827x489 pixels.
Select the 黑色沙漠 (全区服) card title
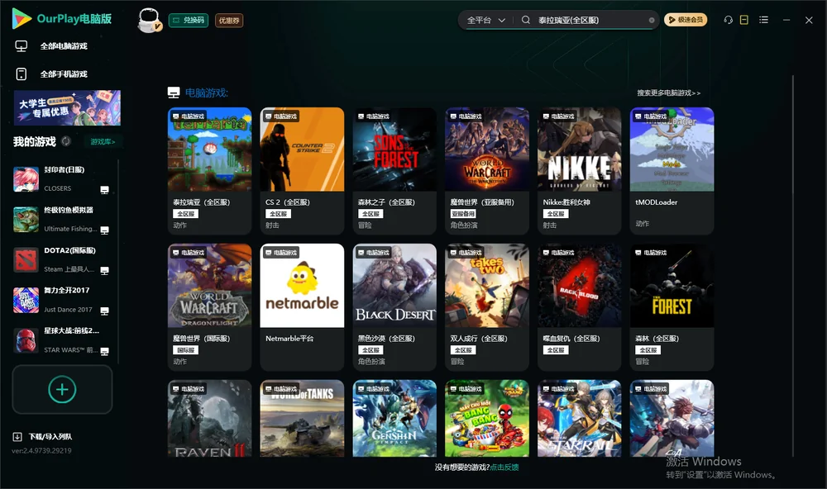click(x=386, y=339)
